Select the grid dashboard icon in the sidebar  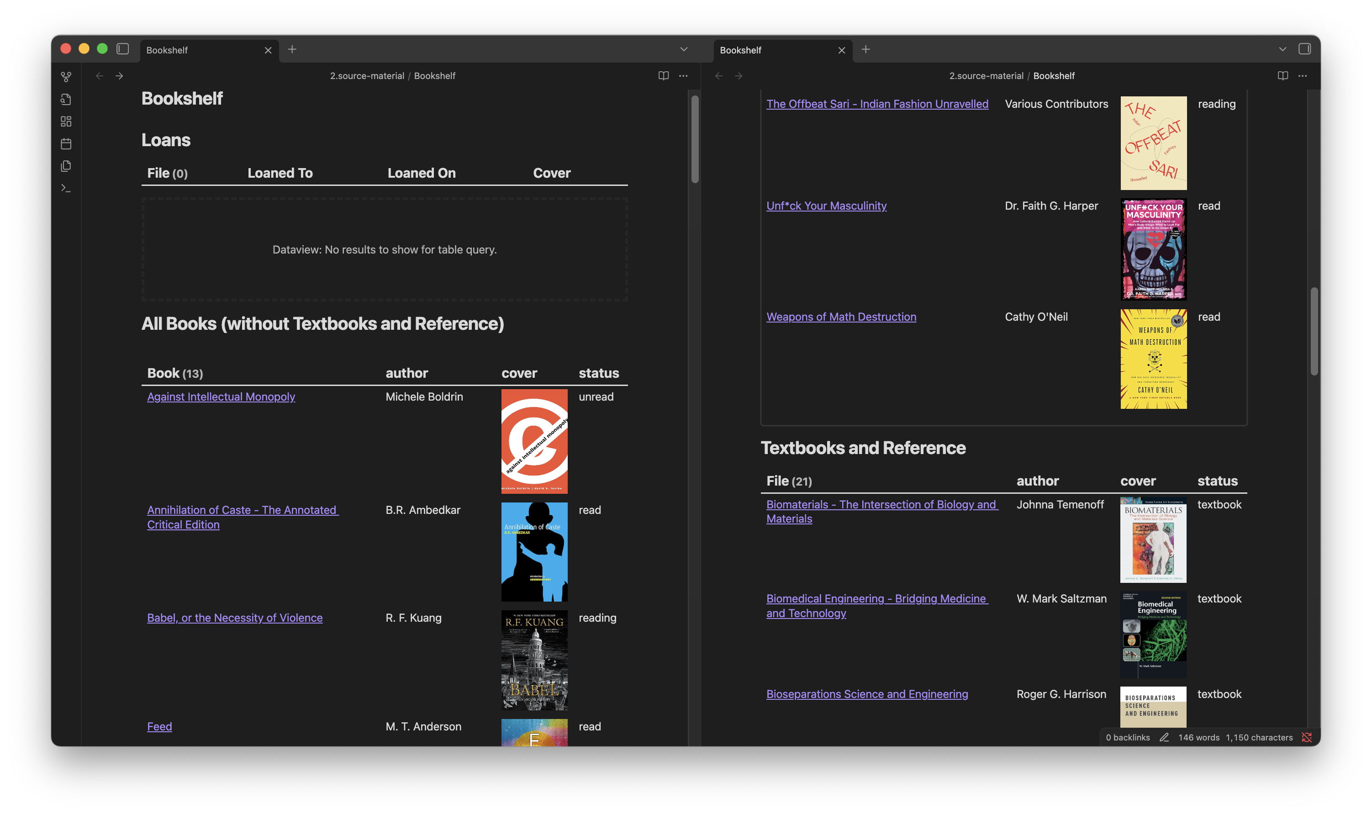(66, 121)
